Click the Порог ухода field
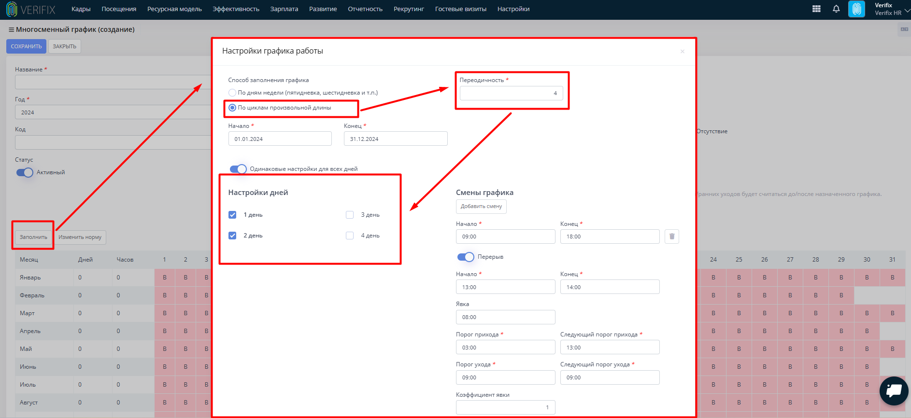Image resolution: width=911 pixels, height=418 pixels. (506, 377)
